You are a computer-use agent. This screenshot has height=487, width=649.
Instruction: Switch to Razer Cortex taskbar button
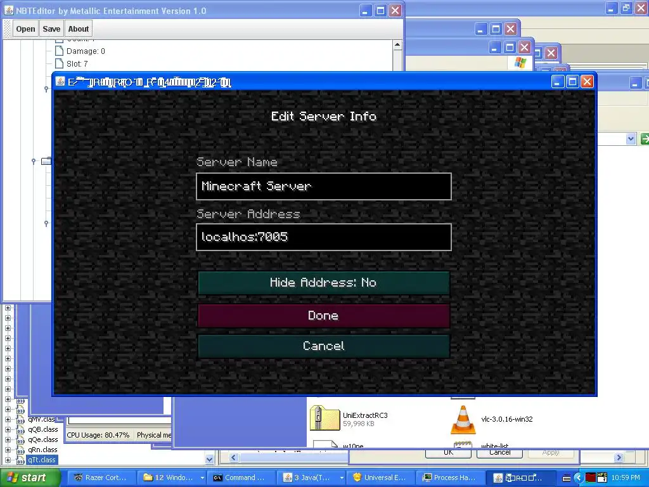pos(101,477)
